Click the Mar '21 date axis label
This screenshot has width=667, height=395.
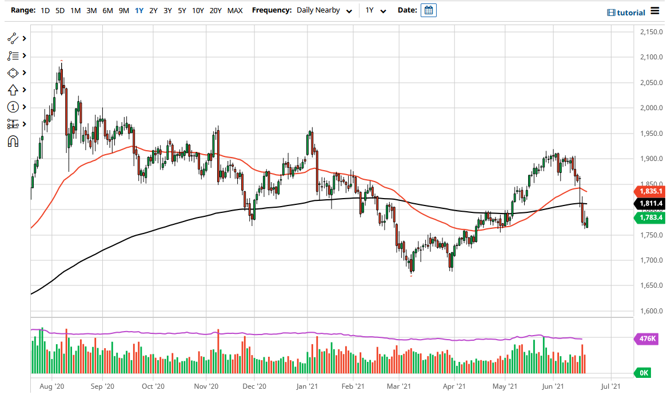coord(399,386)
